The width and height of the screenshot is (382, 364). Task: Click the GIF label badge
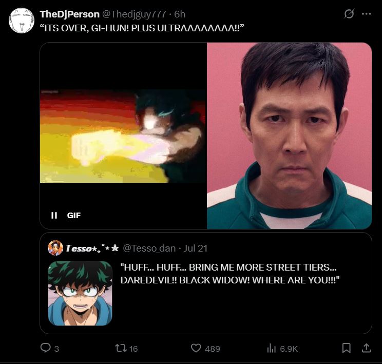[74, 216]
